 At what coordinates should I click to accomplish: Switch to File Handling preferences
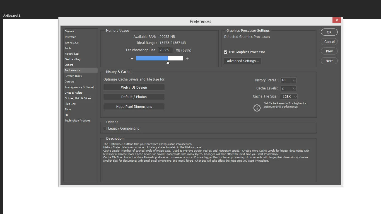click(x=81, y=59)
